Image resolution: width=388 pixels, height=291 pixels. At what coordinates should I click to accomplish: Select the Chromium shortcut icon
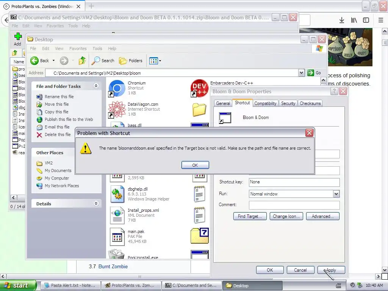117,88
